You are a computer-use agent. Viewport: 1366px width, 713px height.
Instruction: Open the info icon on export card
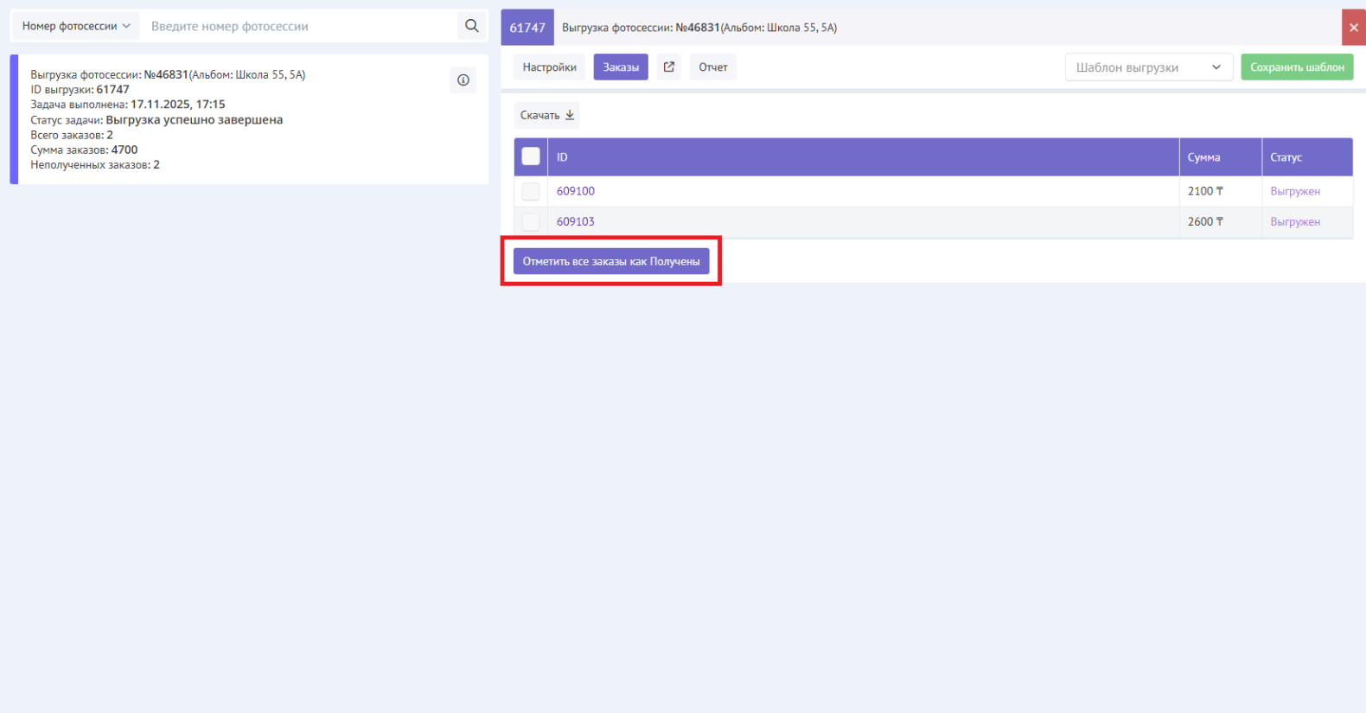click(x=463, y=80)
